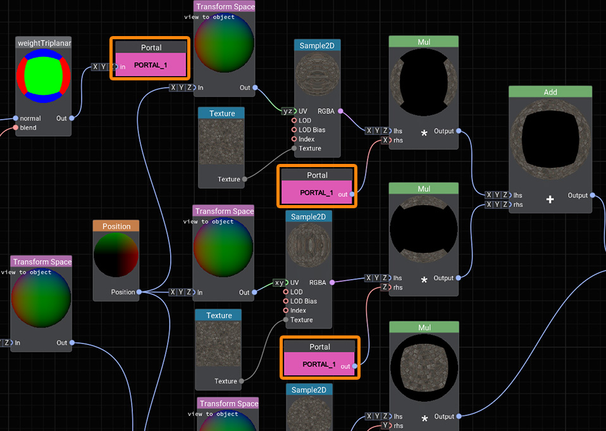Click the Texture input port on the yz Sample2D
606x431 pixels.
point(294,149)
